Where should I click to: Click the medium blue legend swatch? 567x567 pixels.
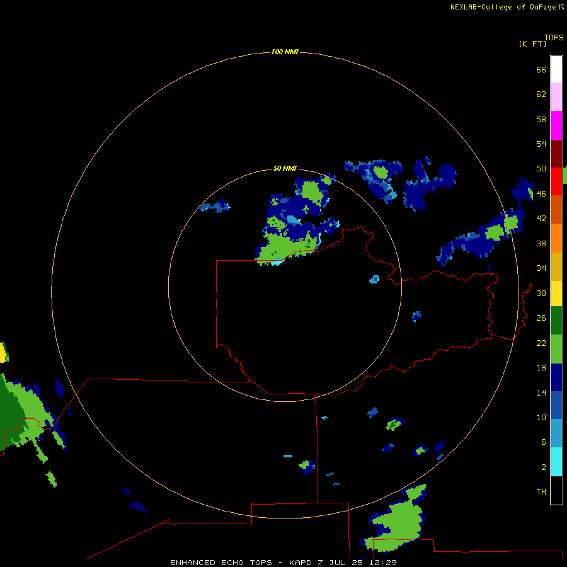(556, 405)
